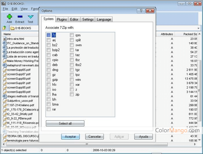This screenshot has width=203, height=154.
Task: Click the Options dialog help question-mark icon
Action: point(141,11)
